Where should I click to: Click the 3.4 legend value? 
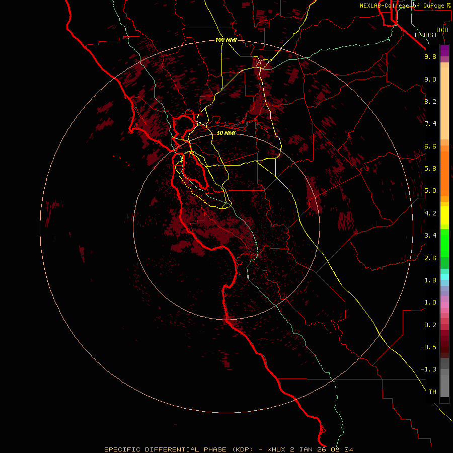tap(430, 236)
